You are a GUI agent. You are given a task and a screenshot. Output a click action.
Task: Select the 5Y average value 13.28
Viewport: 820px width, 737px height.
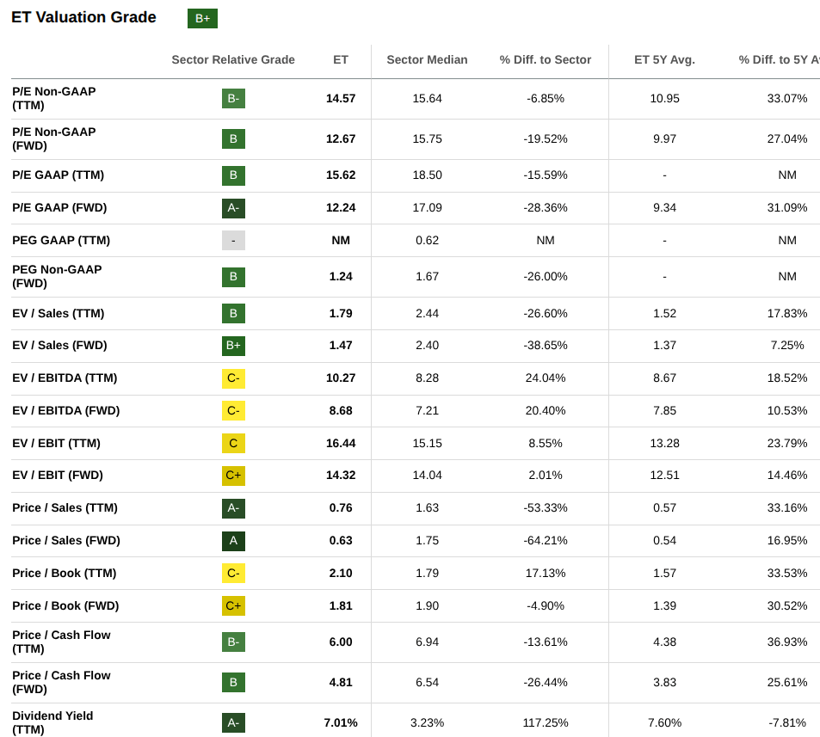click(x=664, y=443)
